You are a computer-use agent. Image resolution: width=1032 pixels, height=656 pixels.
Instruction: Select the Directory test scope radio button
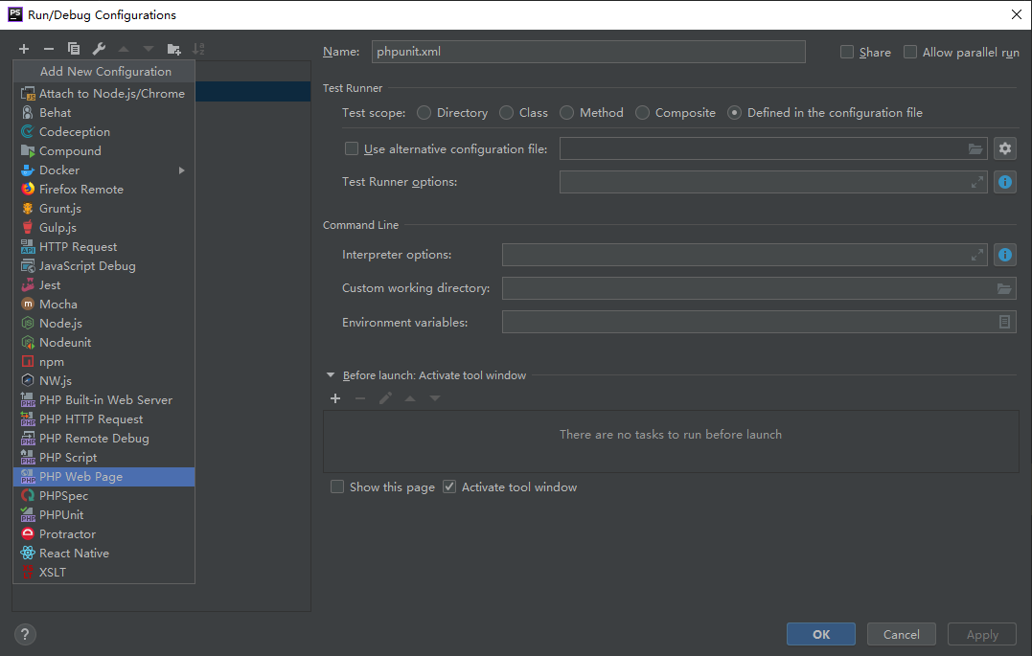click(x=424, y=113)
